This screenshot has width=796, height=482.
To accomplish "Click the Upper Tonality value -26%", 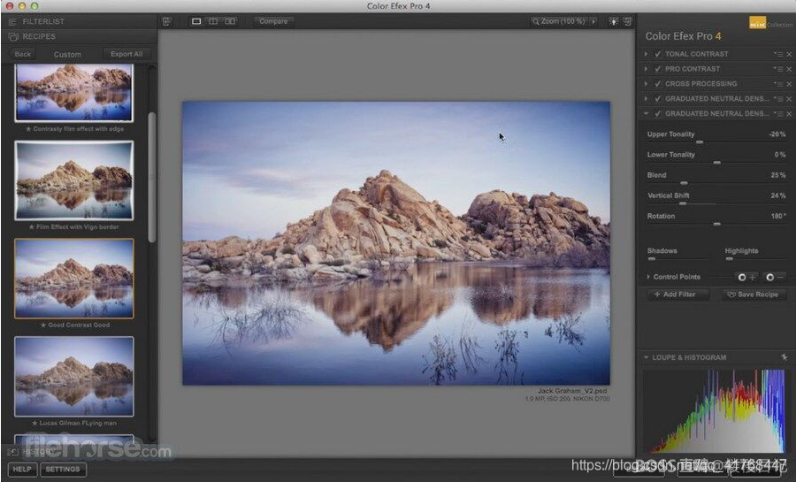I will point(777,134).
